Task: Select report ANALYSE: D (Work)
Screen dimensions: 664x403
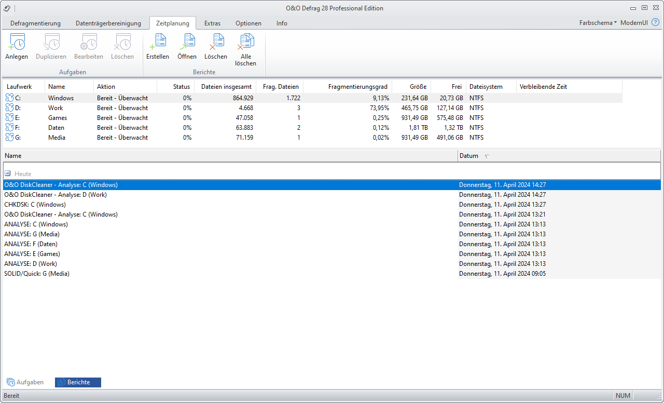Action: pyautogui.click(x=332, y=264)
